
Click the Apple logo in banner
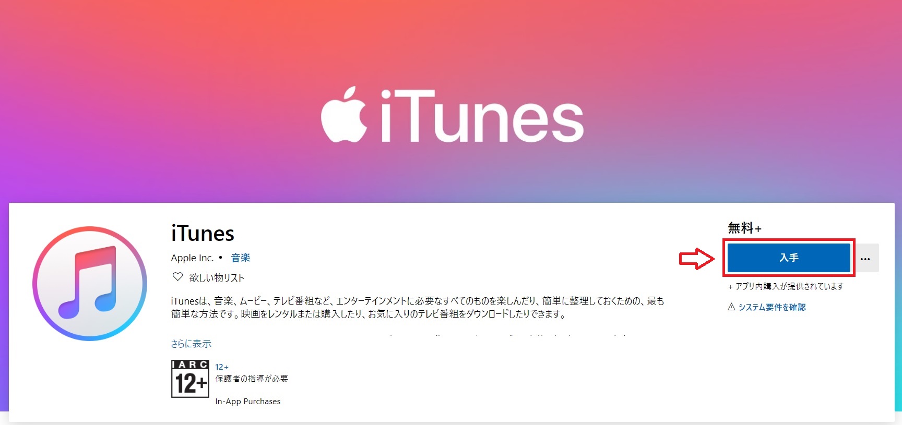click(343, 114)
